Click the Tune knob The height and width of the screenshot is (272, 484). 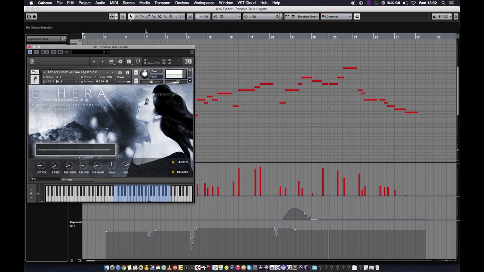[145, 74]
